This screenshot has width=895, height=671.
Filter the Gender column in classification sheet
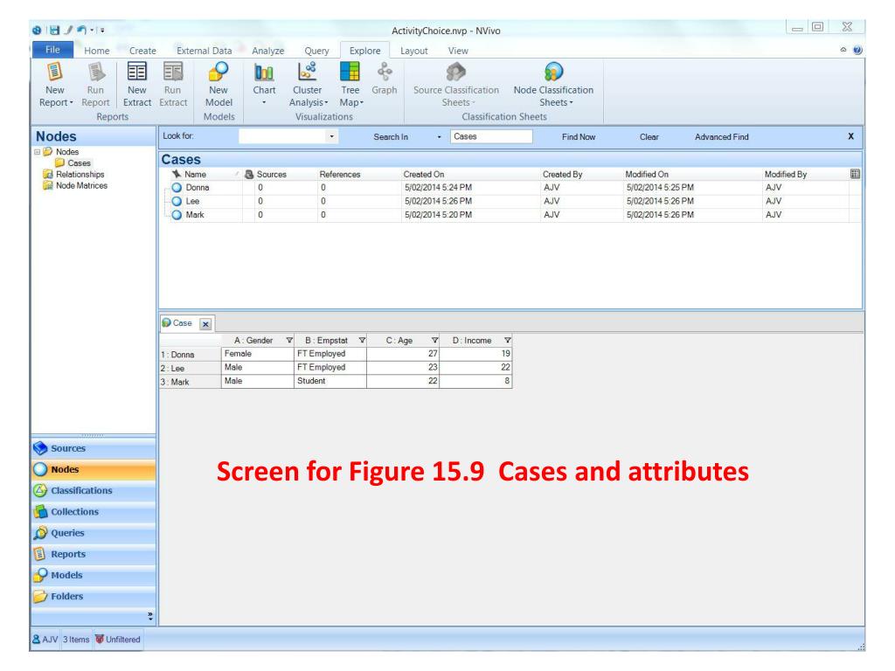pos(288,341)
